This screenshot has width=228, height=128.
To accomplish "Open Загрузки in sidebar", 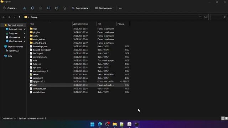I will (x=13, y=33).
